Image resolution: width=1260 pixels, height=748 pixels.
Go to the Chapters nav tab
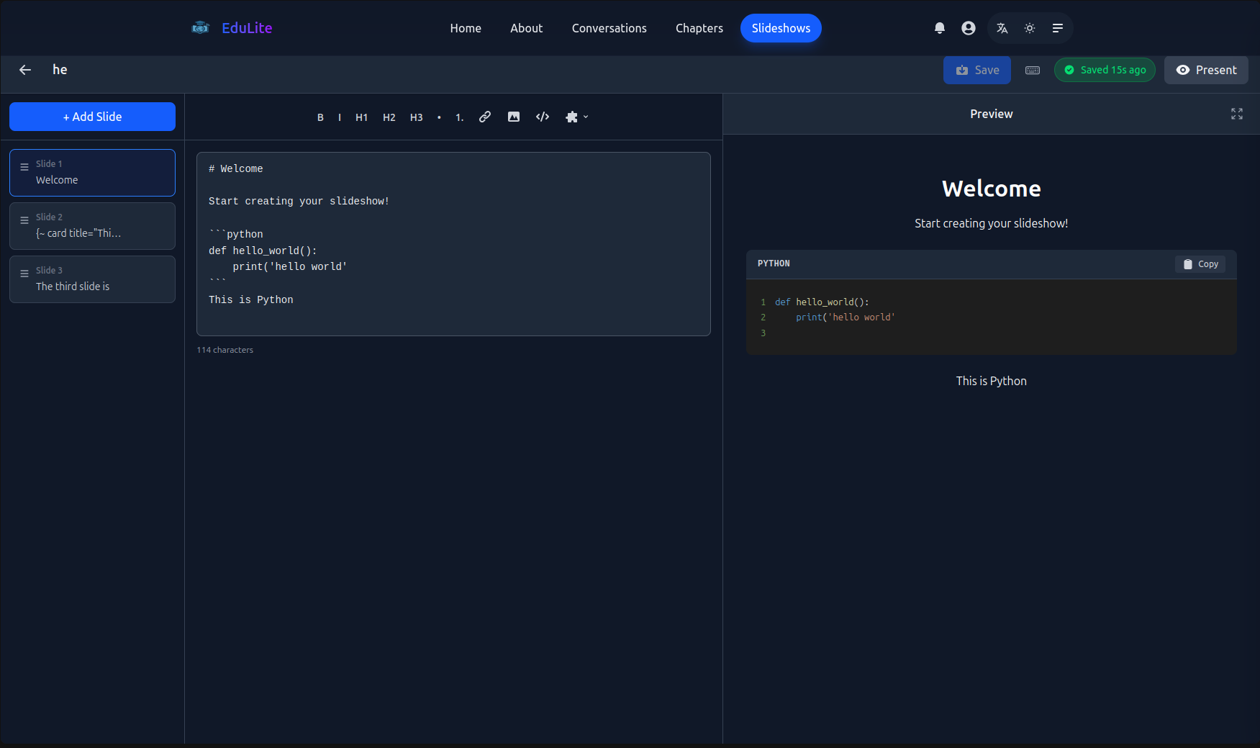pos(699,28)
